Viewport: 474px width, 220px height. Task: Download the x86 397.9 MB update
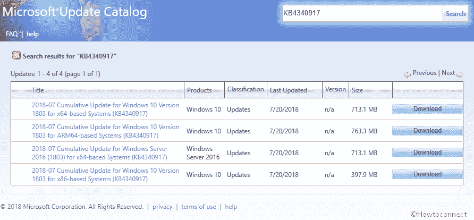(427, 174)
